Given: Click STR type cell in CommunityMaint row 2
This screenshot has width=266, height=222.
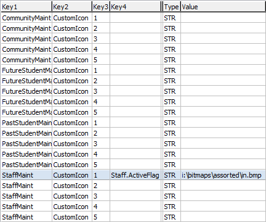Looking at the screenshot, I should [x=172, y=28].
